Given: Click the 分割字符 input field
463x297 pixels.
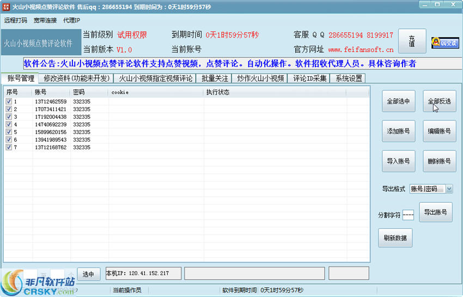Looking at the screenshot, I should [x=408, y=215].
